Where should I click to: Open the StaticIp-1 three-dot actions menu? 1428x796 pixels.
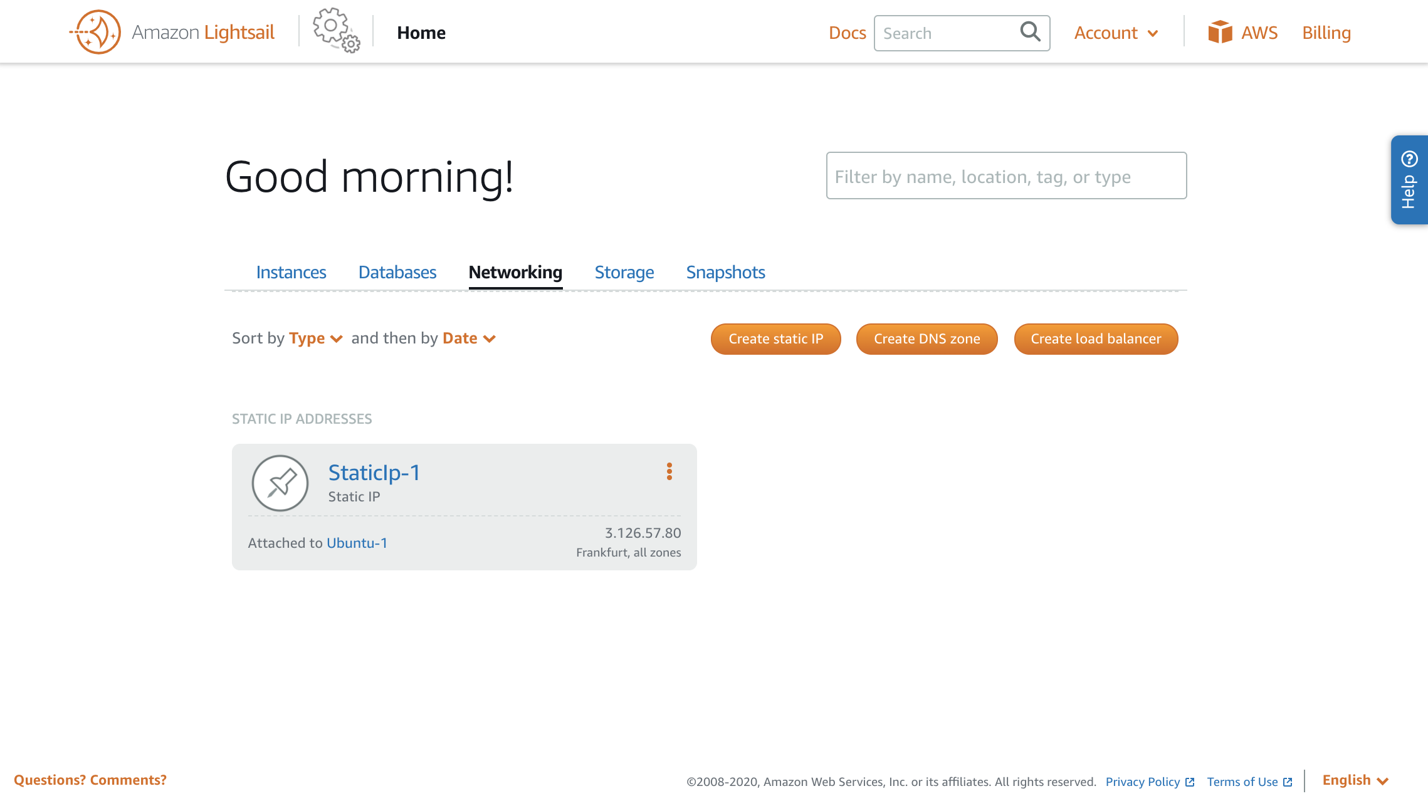point(669,471)
